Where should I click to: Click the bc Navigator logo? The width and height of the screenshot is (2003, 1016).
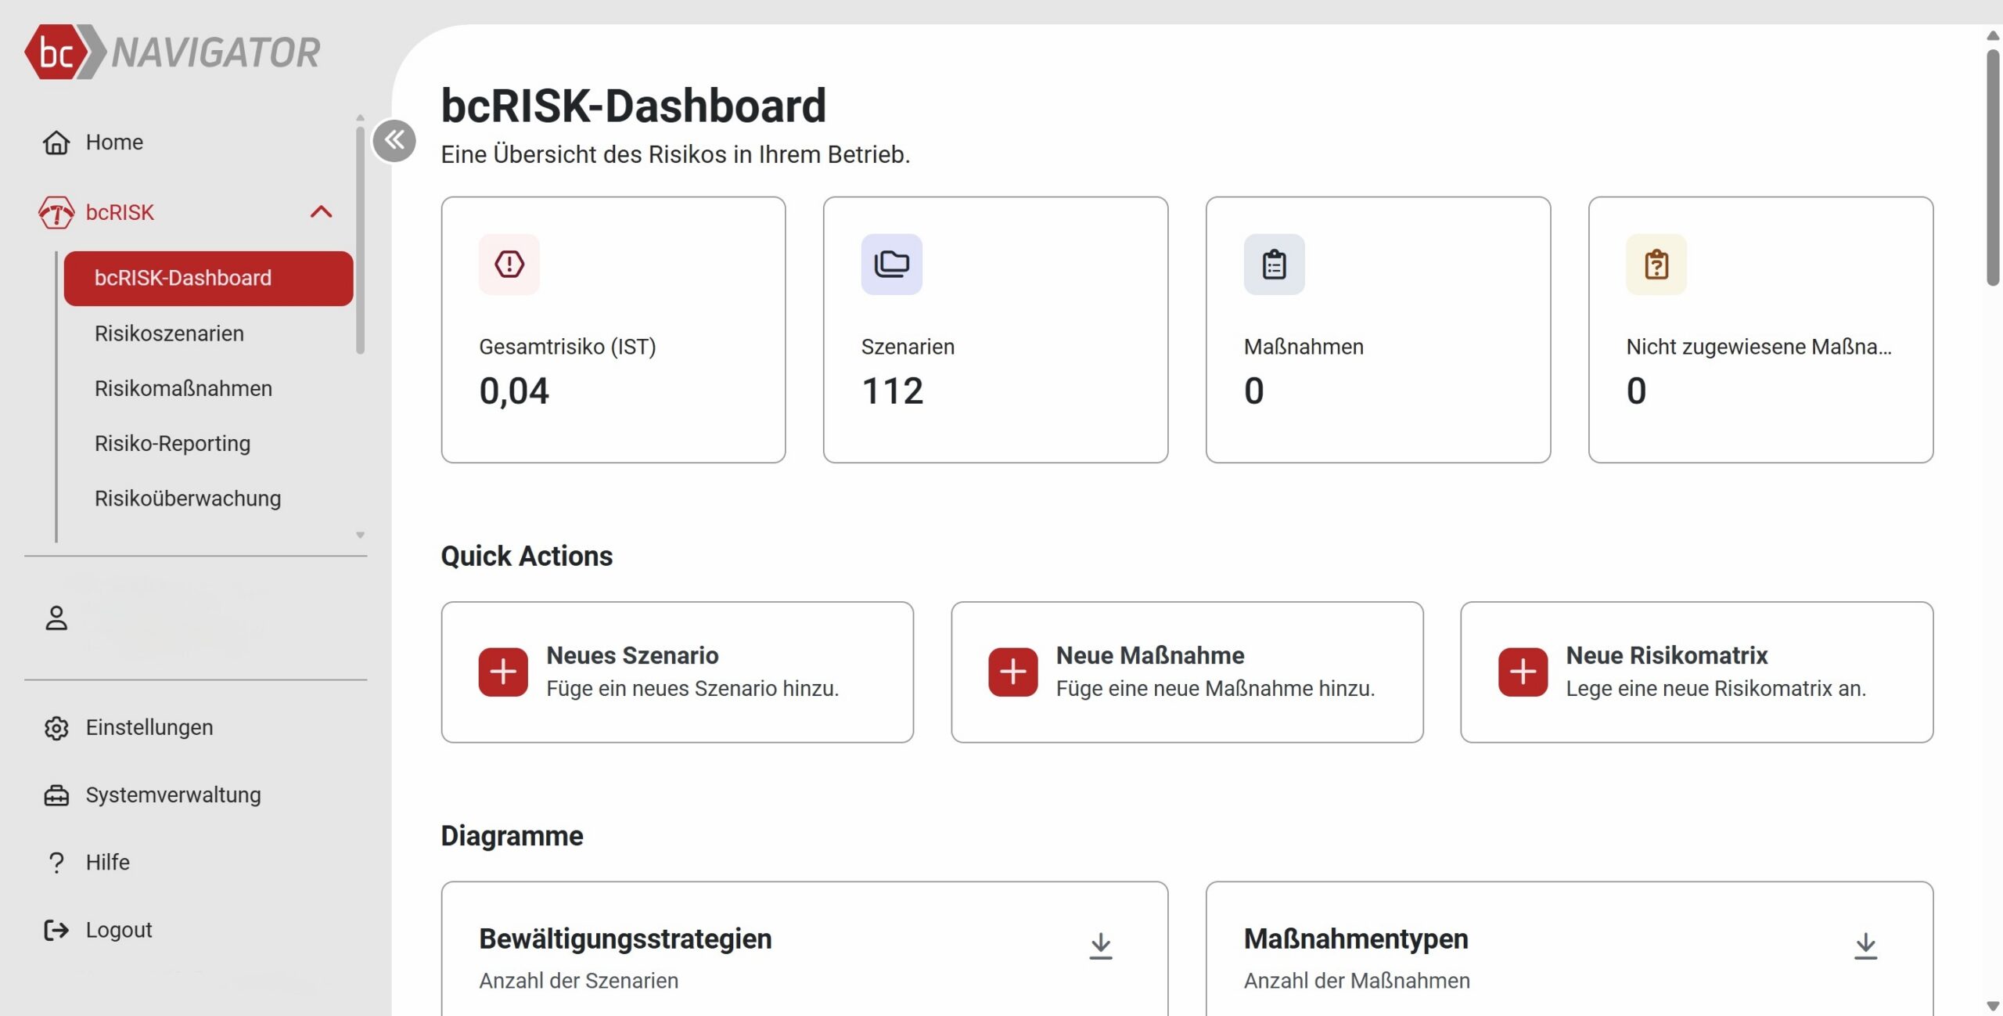[172, 52]
